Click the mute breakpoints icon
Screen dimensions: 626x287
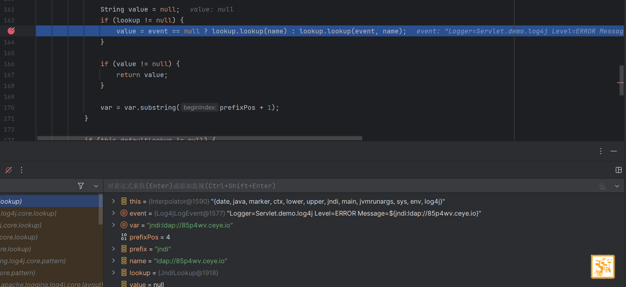[9, 170]
